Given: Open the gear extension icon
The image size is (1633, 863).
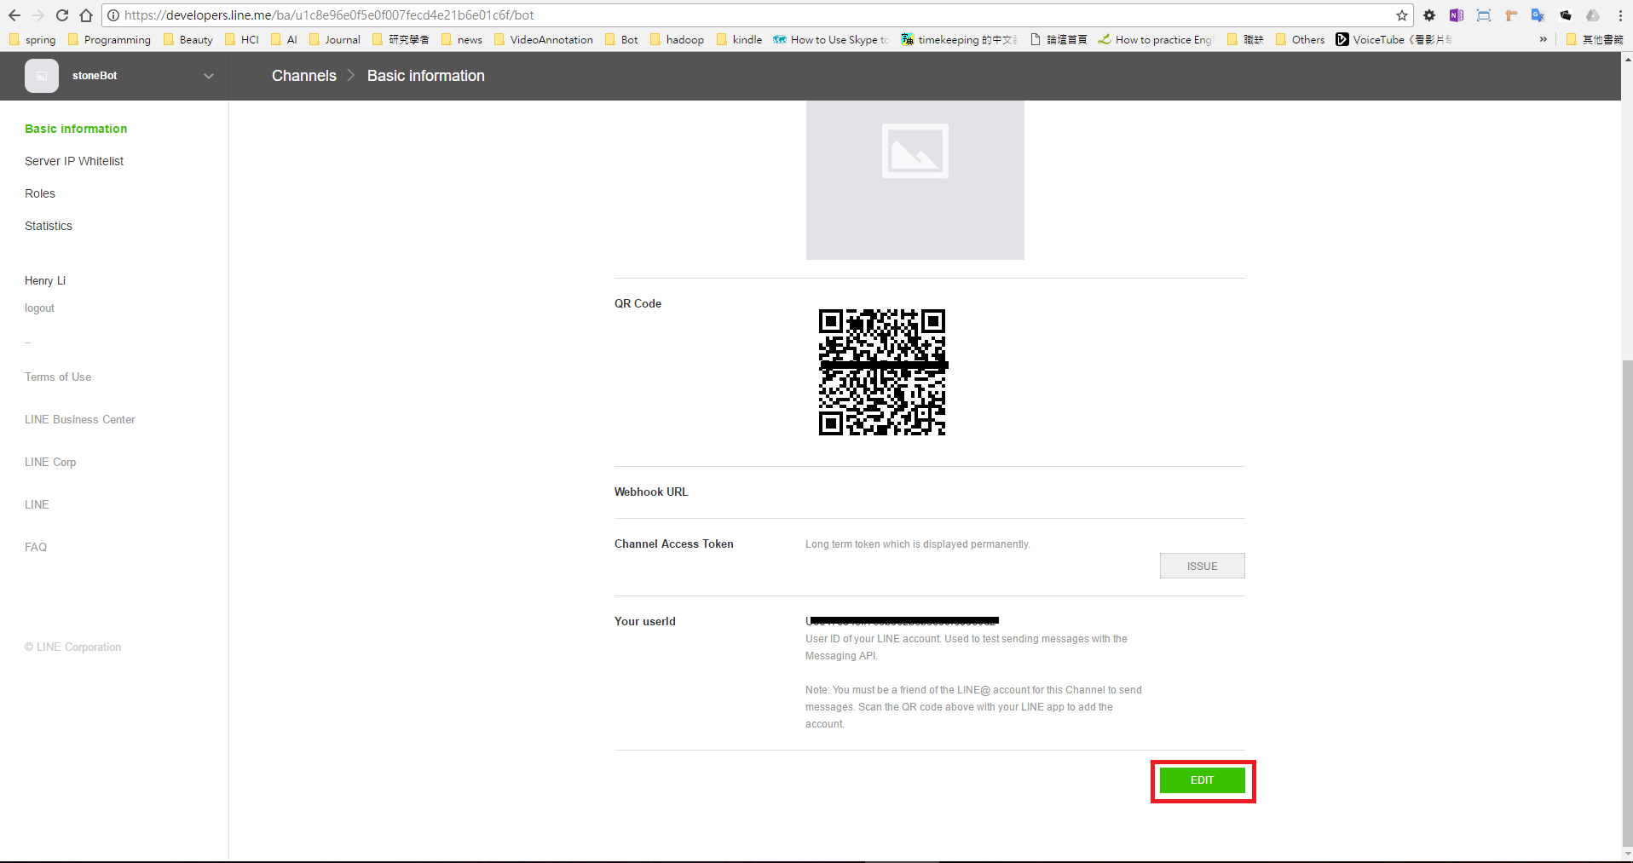Looking at the screenshot, I should click(x=1429, y=15).
